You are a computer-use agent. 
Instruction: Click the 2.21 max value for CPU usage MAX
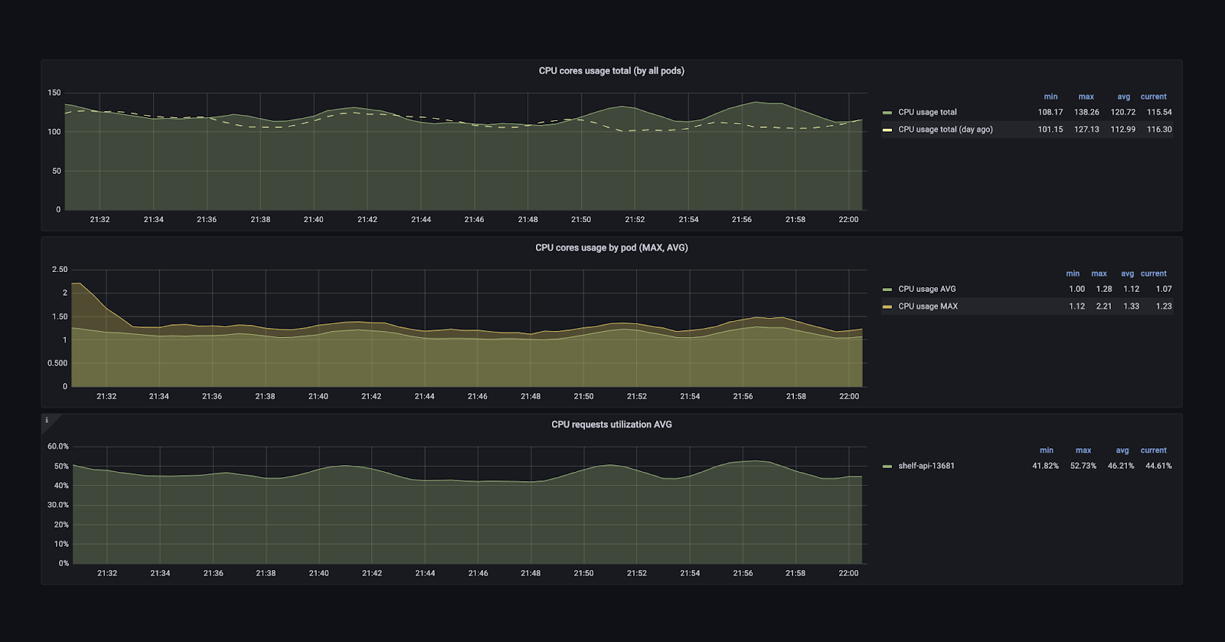[x=1104, y=306]
